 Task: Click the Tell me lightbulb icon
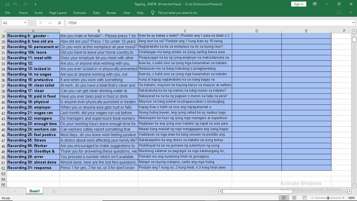(153, 13)
